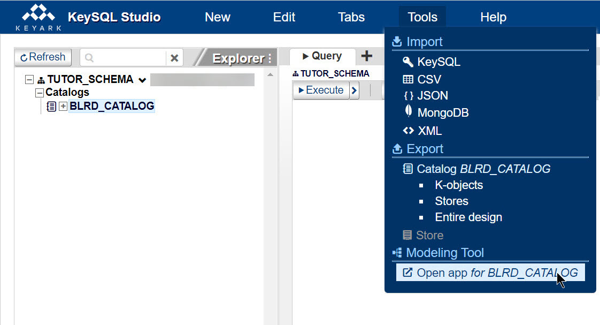Click the greyed Store export entry

[429, 235]
